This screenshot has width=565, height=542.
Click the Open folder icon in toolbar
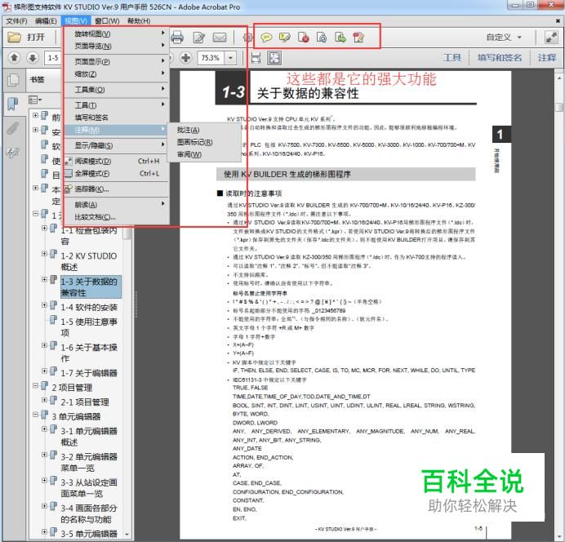click(x=15, y=37)
